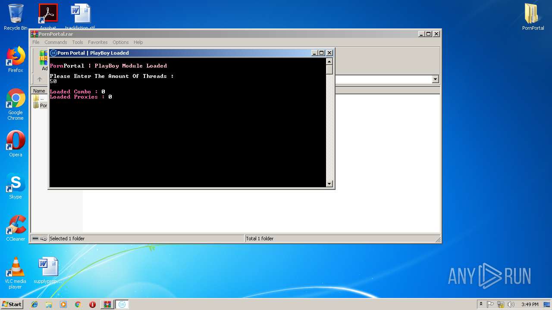Image resolution: width=552 pixels, height=310 pixels.
Task: Close the Porn Portal console window
Action: click(329, 53)
